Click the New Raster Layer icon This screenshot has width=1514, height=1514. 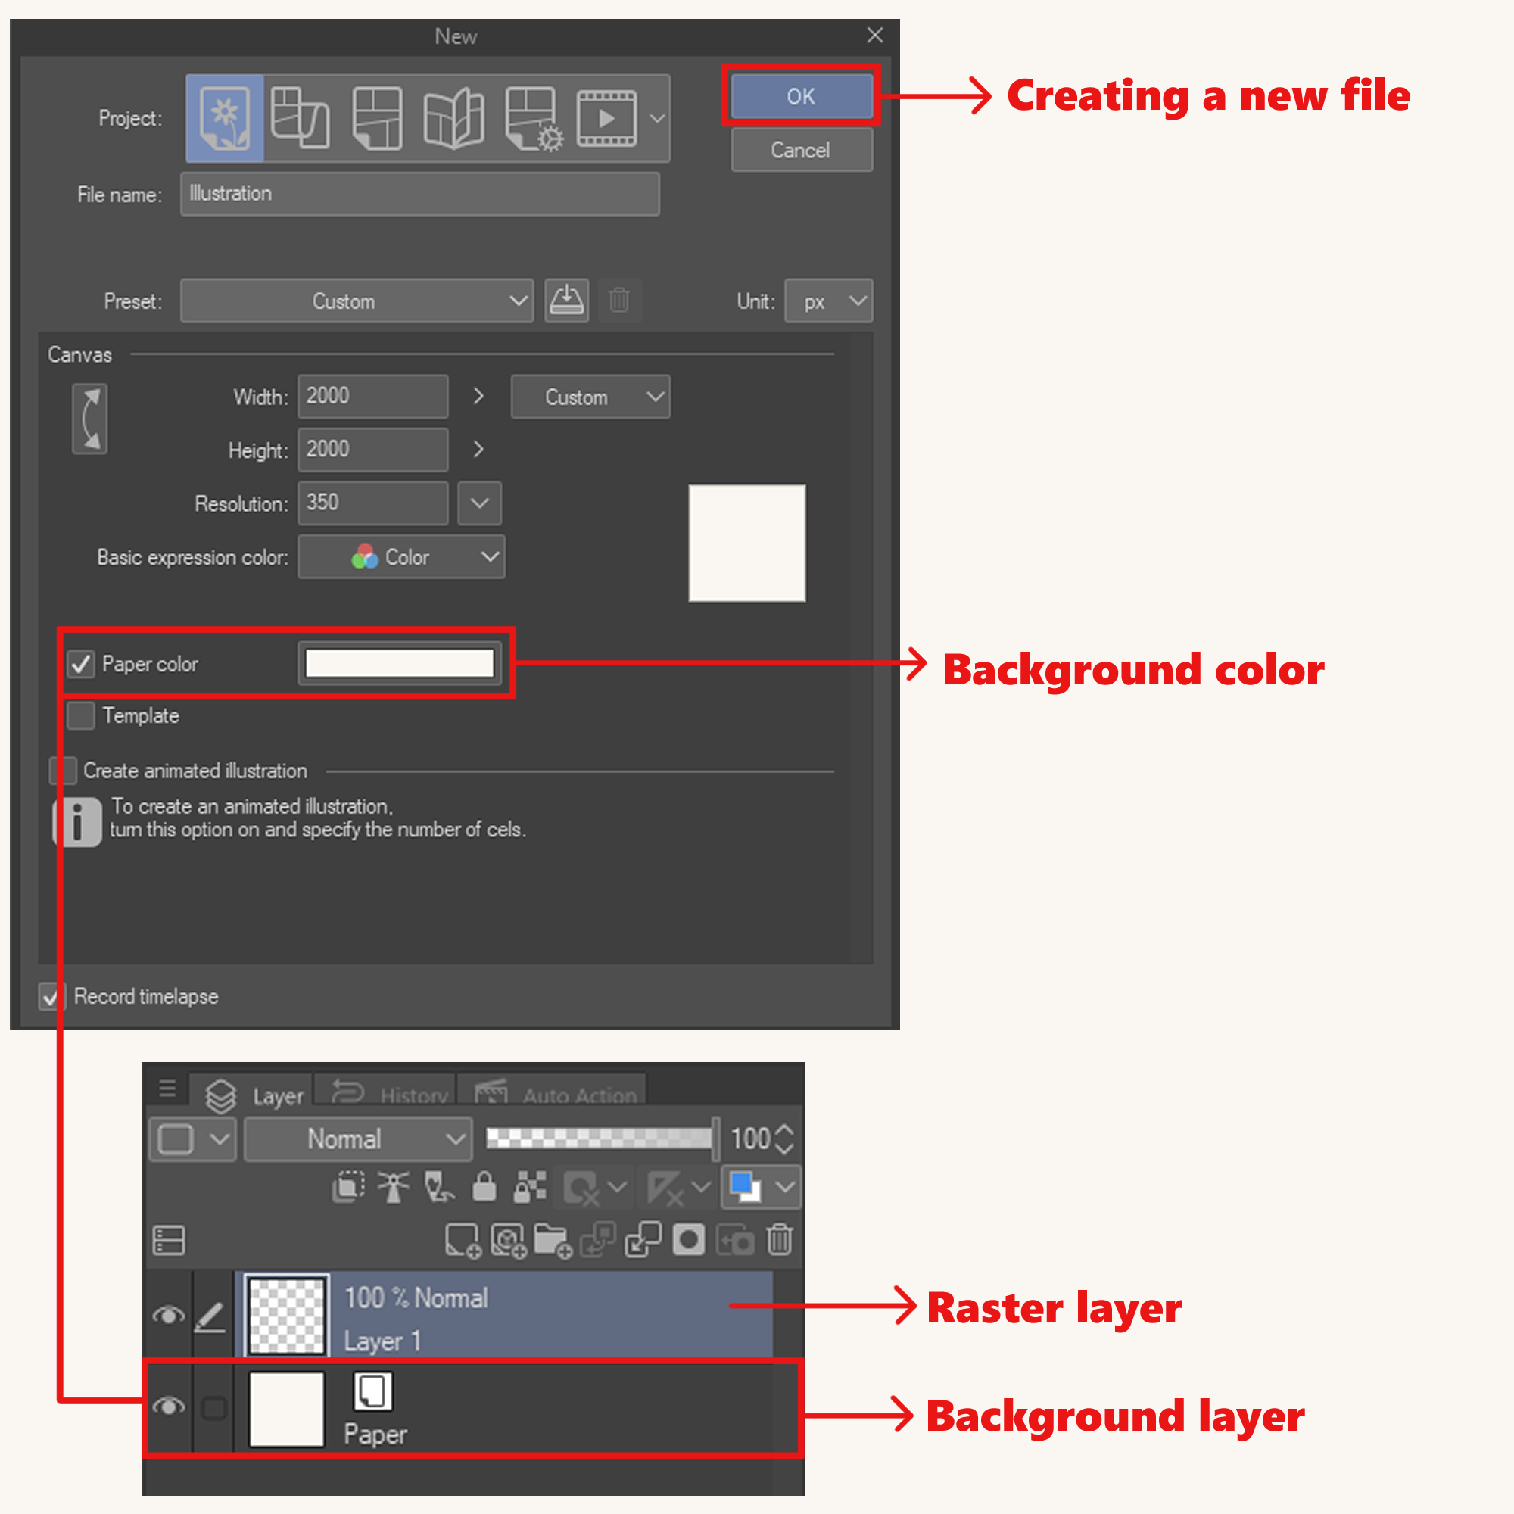[x=463, y=1241]
